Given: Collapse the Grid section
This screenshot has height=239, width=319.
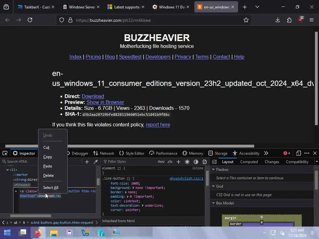Looking at the screenshot, I should 213,186.
